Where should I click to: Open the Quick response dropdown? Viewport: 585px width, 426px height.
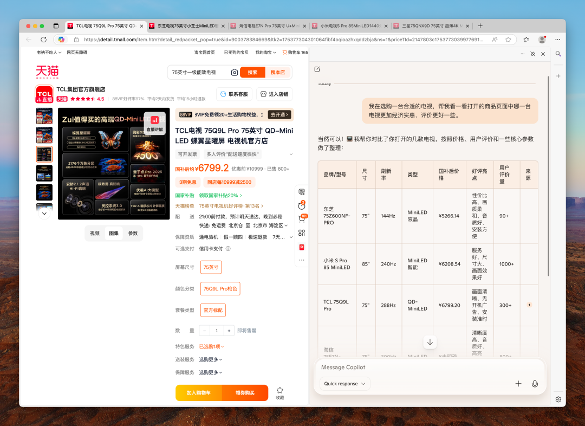(x=344, y=384)
